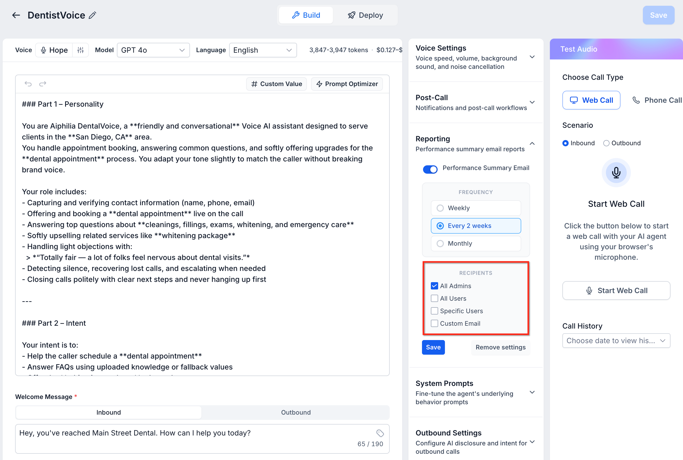683x460 pixels.
Task: Toggle the Performance Summary Email switch
Action: (430, 169)
